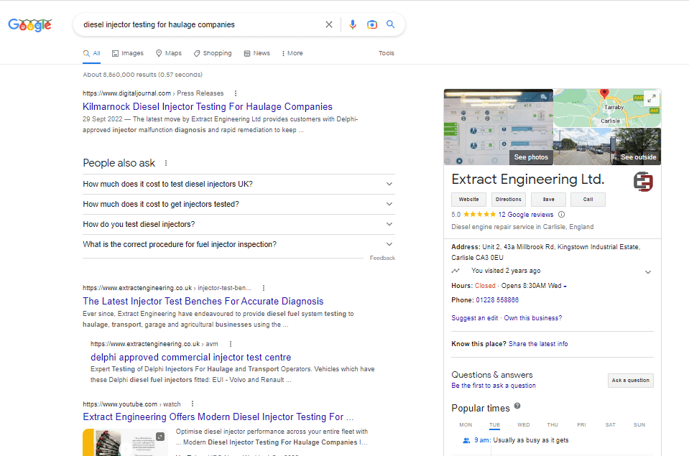This screenshot has width=689, height=456.
Task: Switch to Shopping tab
Action: click(213, 53)
